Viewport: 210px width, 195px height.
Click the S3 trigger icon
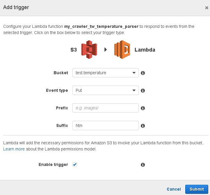[x=89, y=50]
